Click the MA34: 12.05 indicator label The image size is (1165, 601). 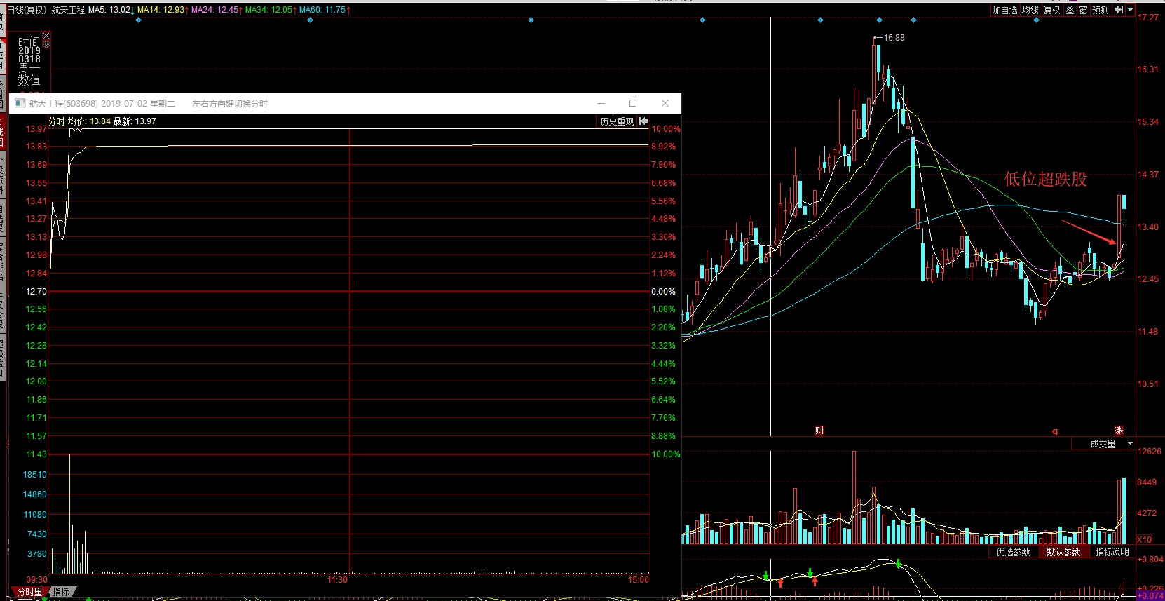coord(271,10)
